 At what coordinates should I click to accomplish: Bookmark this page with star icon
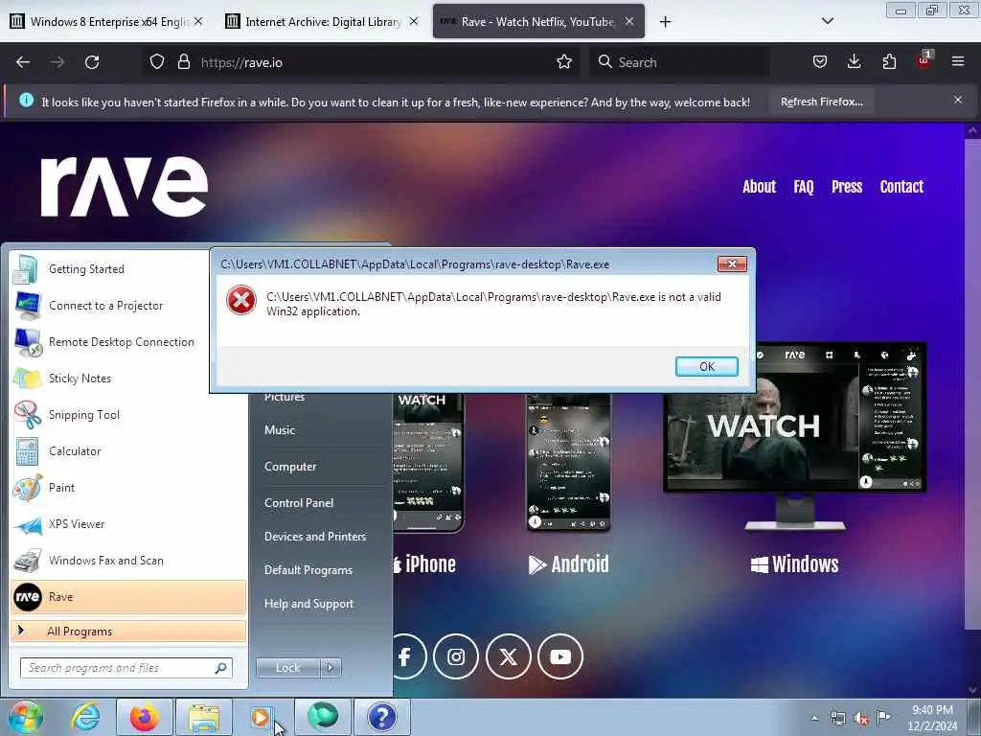pos(564,62)
